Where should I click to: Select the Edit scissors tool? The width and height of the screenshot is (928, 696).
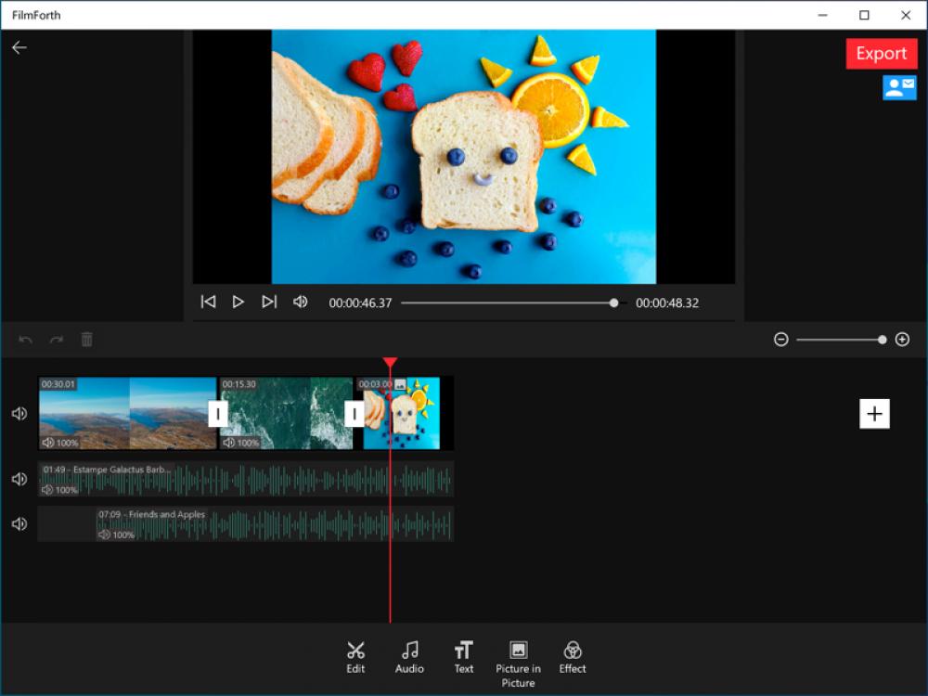pos(355,654)
